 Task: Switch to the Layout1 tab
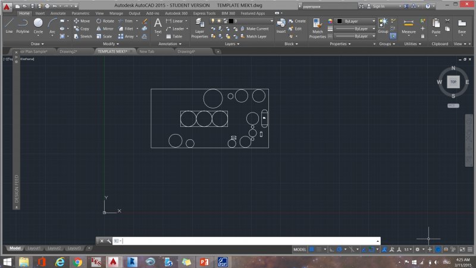(x=35, y=248)
